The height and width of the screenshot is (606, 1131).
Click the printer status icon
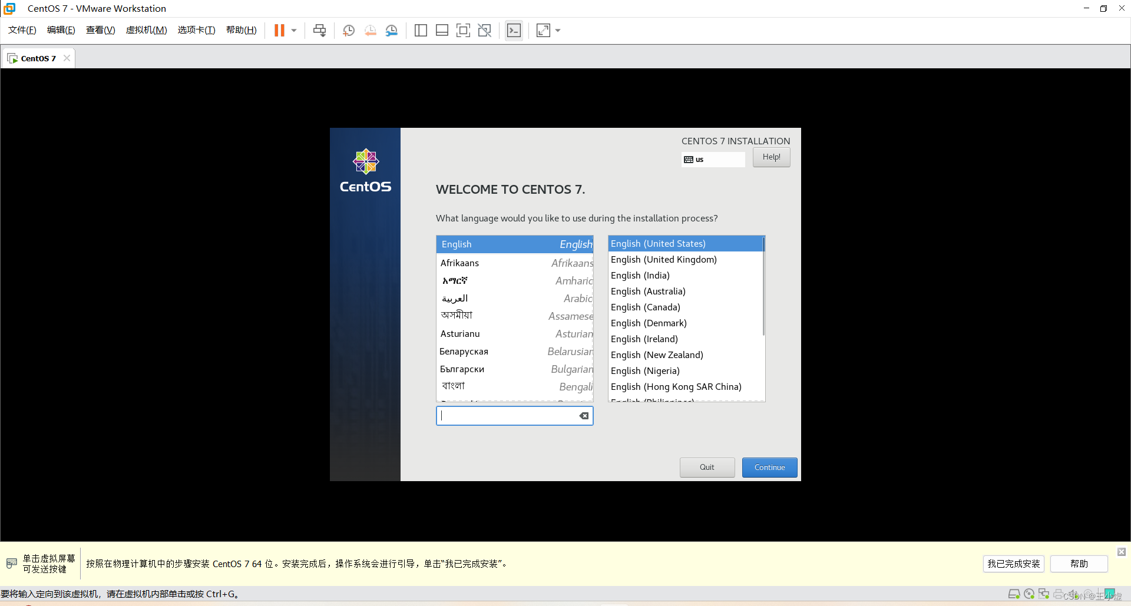click(x=1059, y=594)
